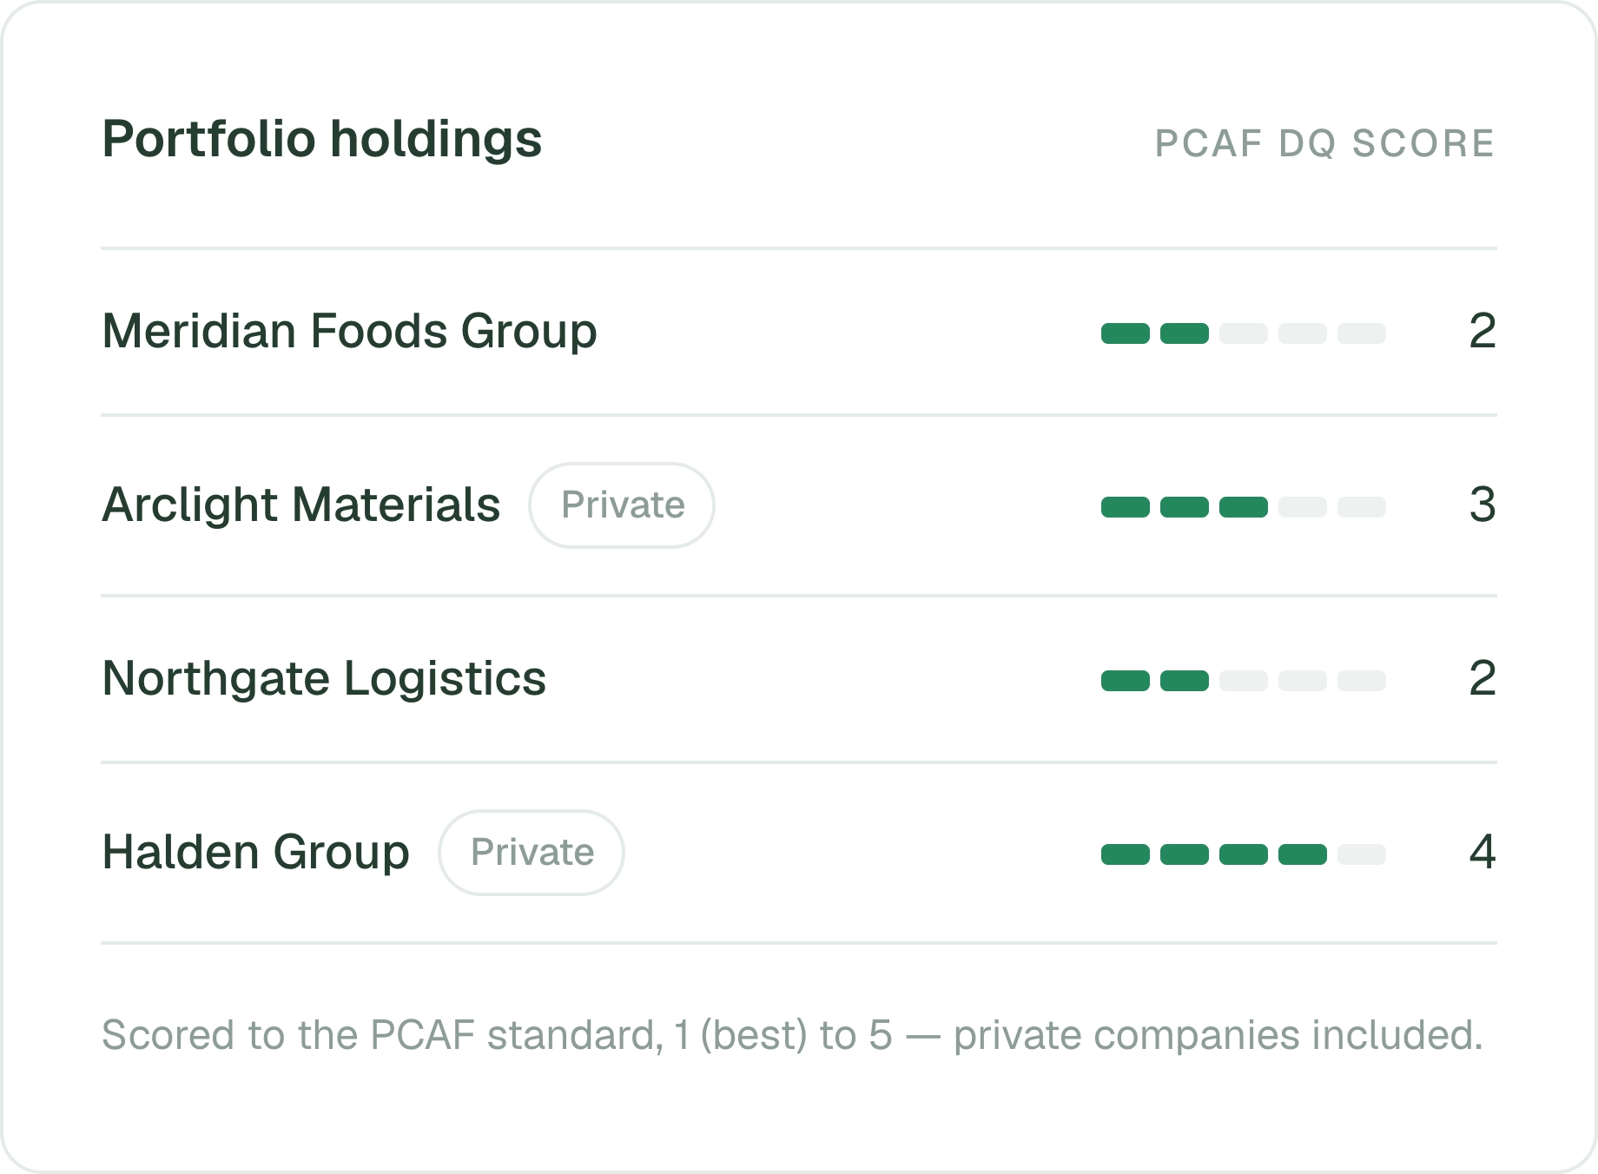This screenshot has width=1598, height=1174.
Task: Click the Portfolio holdings title
Action: coord(322,140)
